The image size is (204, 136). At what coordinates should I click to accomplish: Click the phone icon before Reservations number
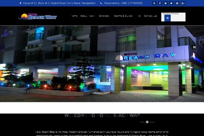coord(101,3)
